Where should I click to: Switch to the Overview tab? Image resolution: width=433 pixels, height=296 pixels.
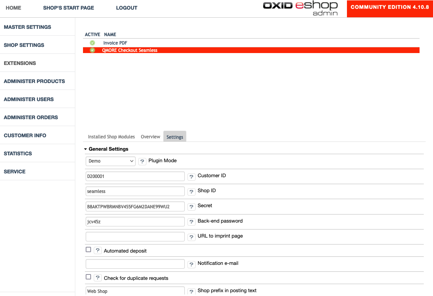click(x=151, y=137)
